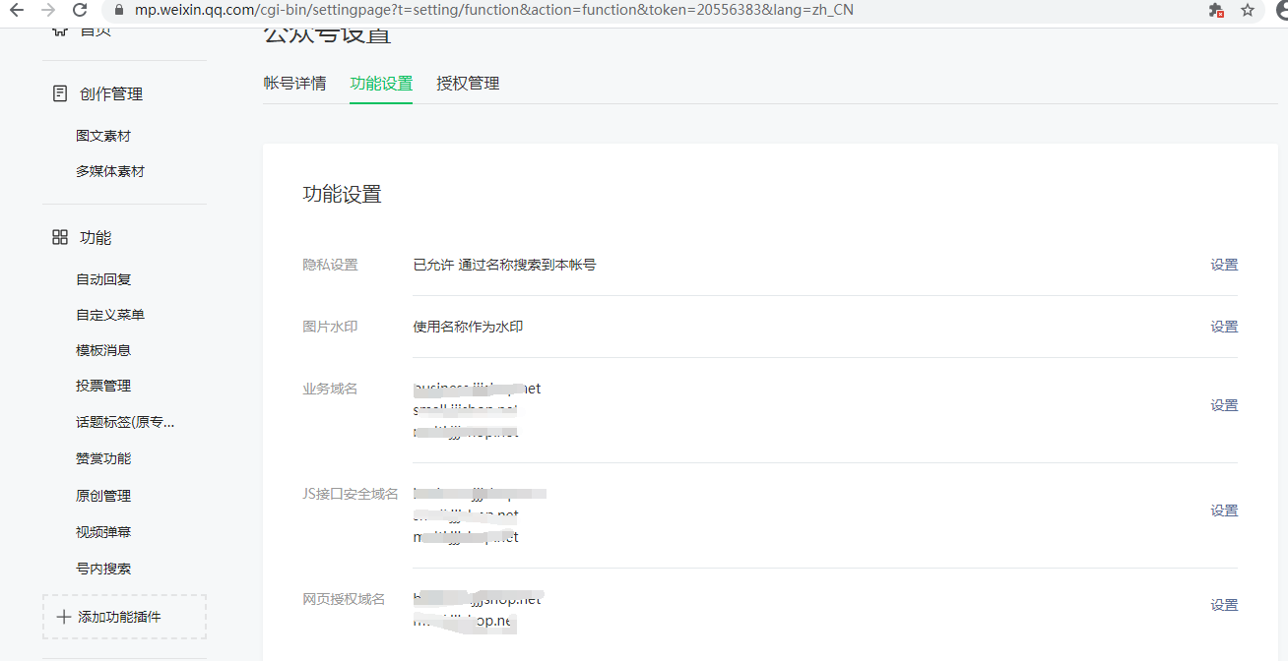
Task: Open the 授权管理 tab
Action: tap(468, 84)
